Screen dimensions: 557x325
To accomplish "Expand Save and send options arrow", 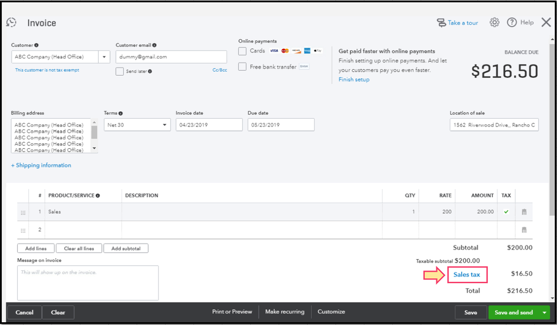I will click(544, 313).
